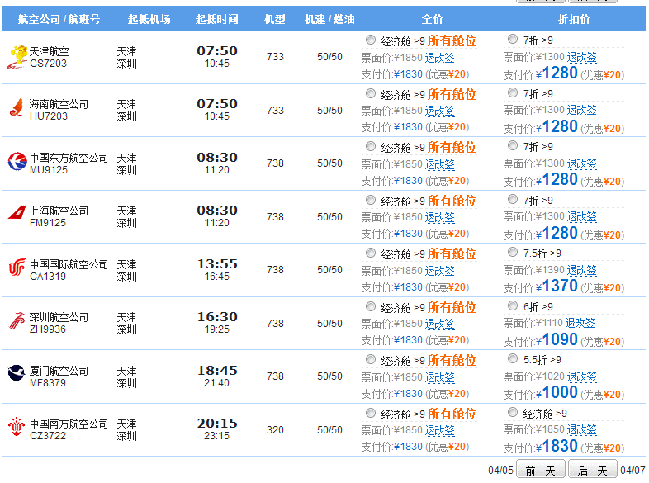Click the Shenzhen Airlines ZH9936 logo
This screenshot has height=483, width=649.
coord(17,320)
